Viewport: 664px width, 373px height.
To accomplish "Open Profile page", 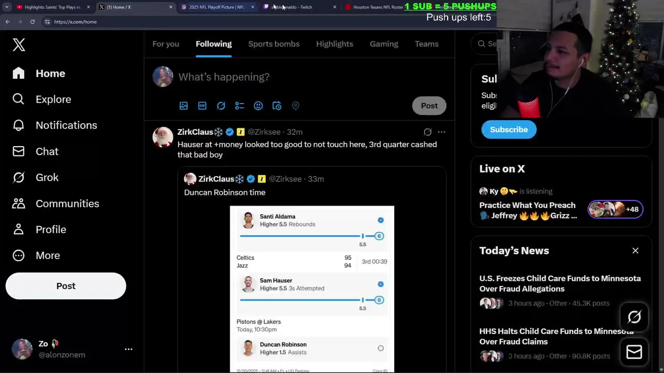I will [x=39, y=229].
